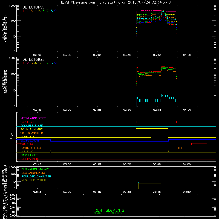Pick detector 3 in rear segments legend
219x219 pixels.
pyautogui.click(x=31, y=63)
